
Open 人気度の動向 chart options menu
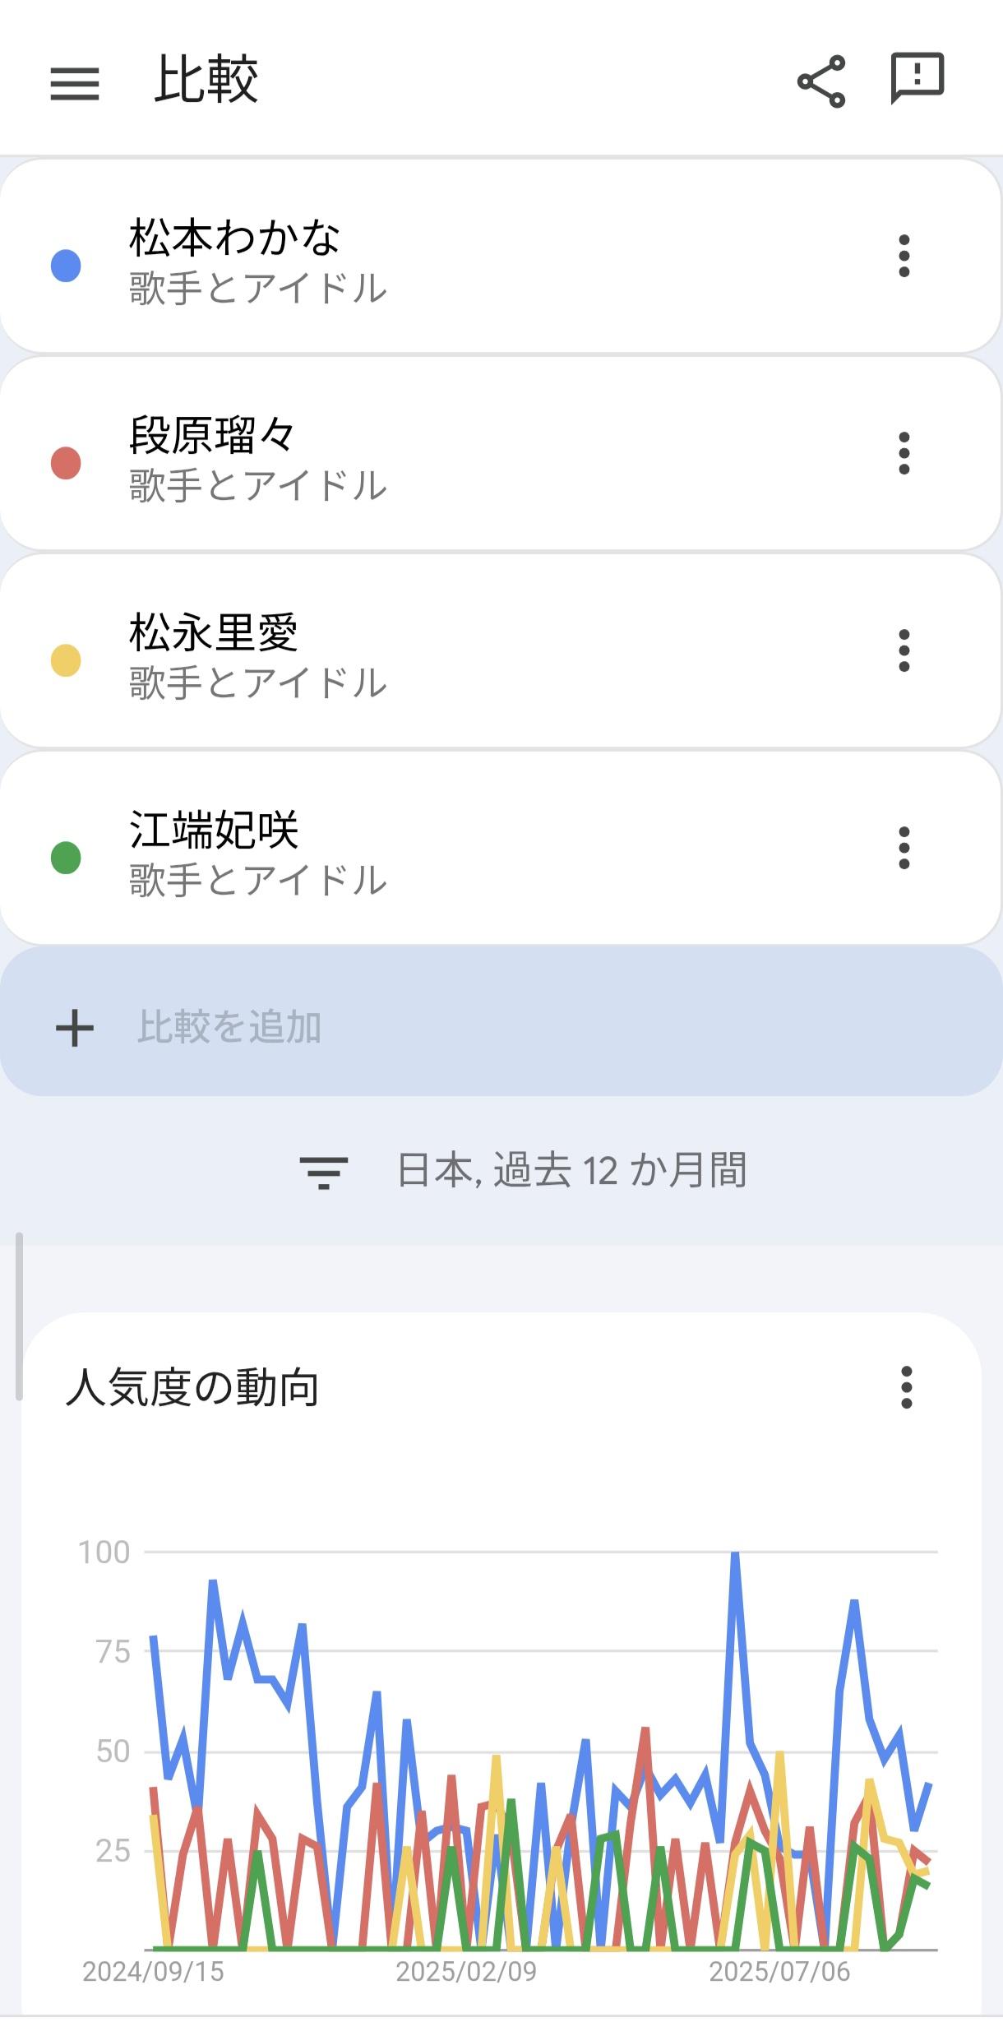(x=906, y=1387)
